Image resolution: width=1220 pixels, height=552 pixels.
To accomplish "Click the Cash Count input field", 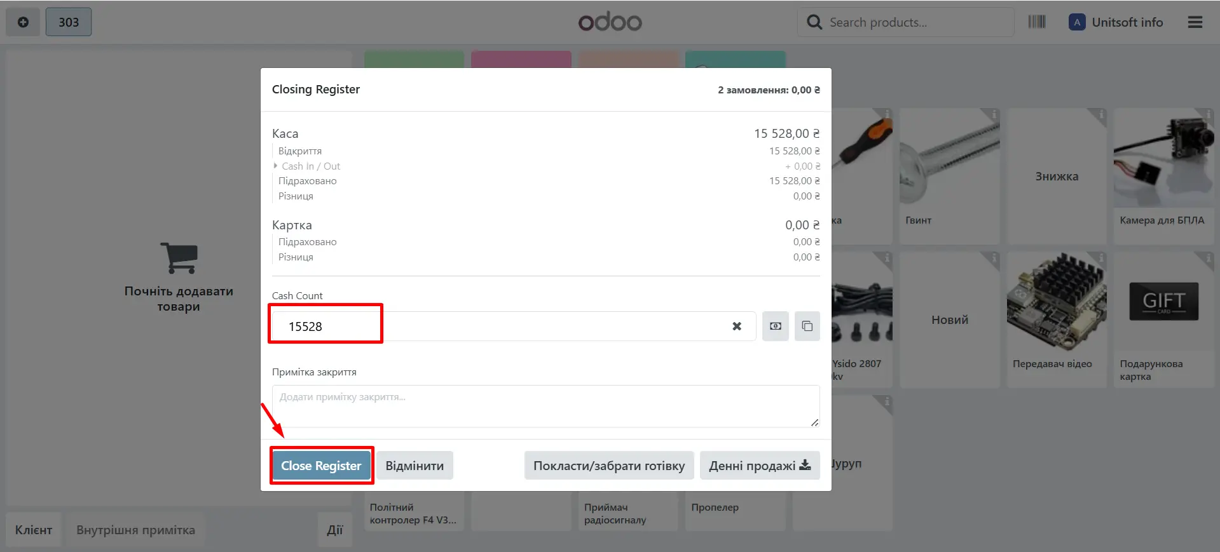I will [509, 326].
